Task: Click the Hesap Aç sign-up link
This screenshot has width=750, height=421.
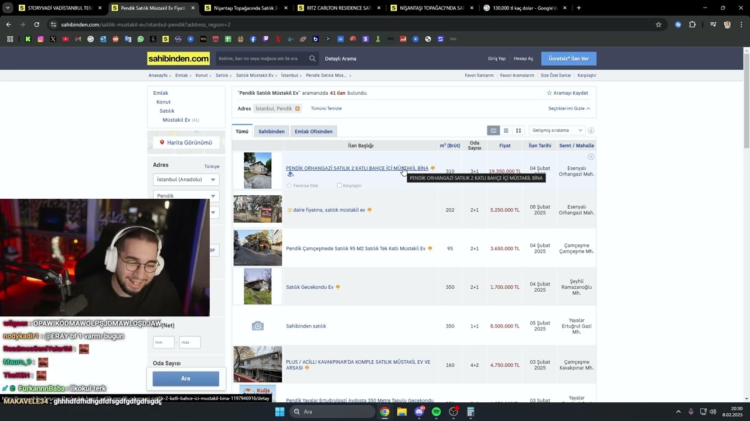Action: click(523, 58)
